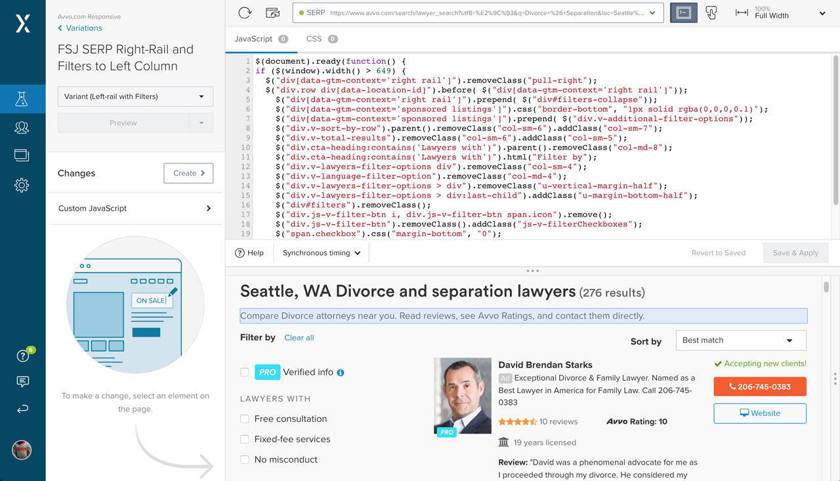Viewport: 840px width, 481px height.
Task: Toggle the PRO Verified info checkbox
Action: [245, 372]
